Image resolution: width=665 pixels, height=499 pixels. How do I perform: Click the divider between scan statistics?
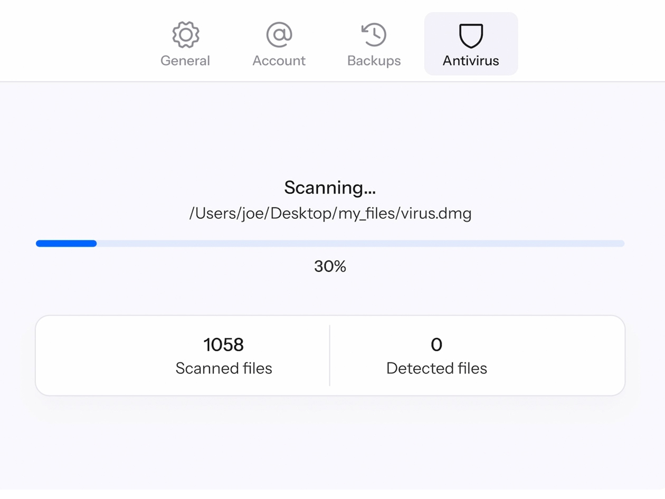[329, 354]
